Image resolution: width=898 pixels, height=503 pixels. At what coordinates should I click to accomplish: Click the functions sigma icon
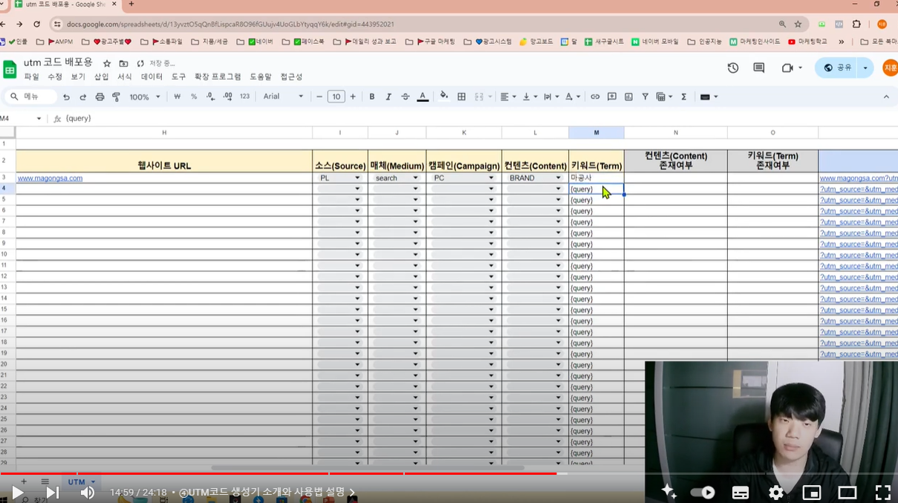point(684,97)
